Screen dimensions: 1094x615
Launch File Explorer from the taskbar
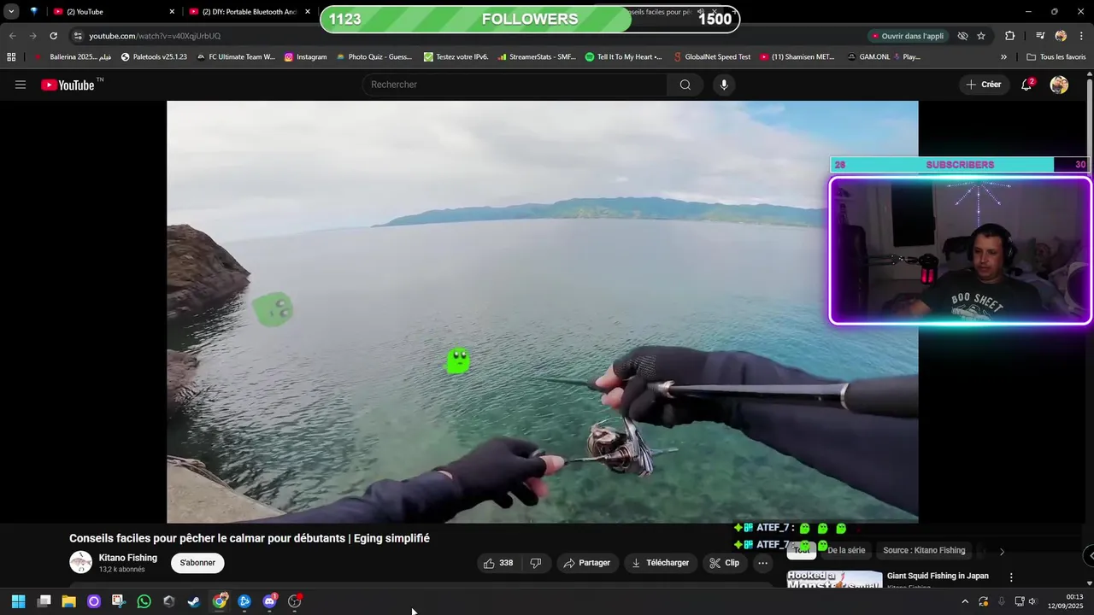68,601
